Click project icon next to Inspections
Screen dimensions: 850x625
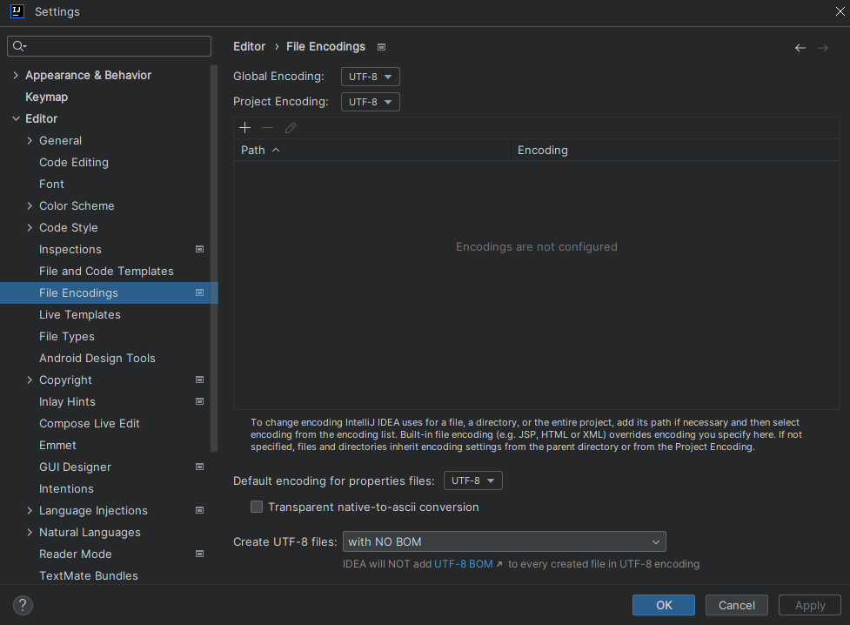199,249
